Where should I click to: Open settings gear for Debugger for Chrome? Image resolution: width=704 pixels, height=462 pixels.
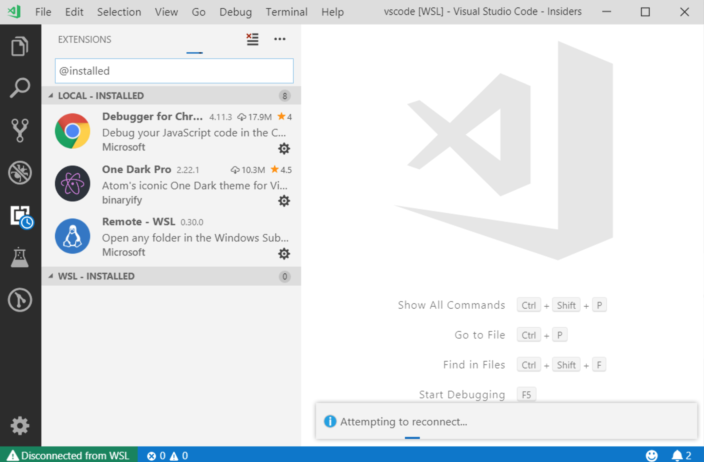(x=284, y=149)
